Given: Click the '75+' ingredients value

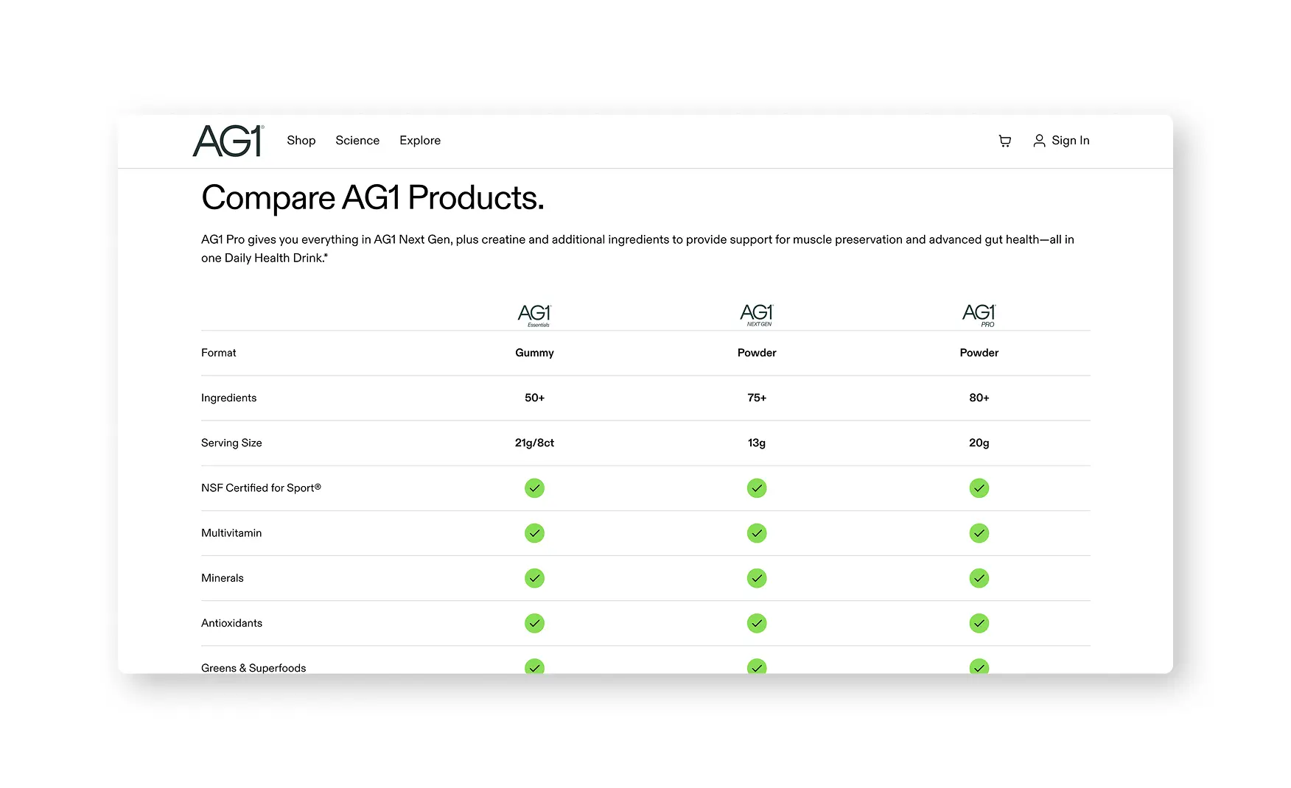Looking at the screenshot, I should pos(757,398).
